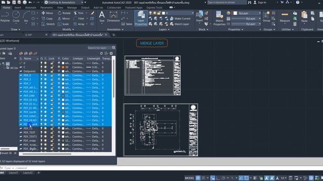Toggle the Layer Properties palette button

141,18
